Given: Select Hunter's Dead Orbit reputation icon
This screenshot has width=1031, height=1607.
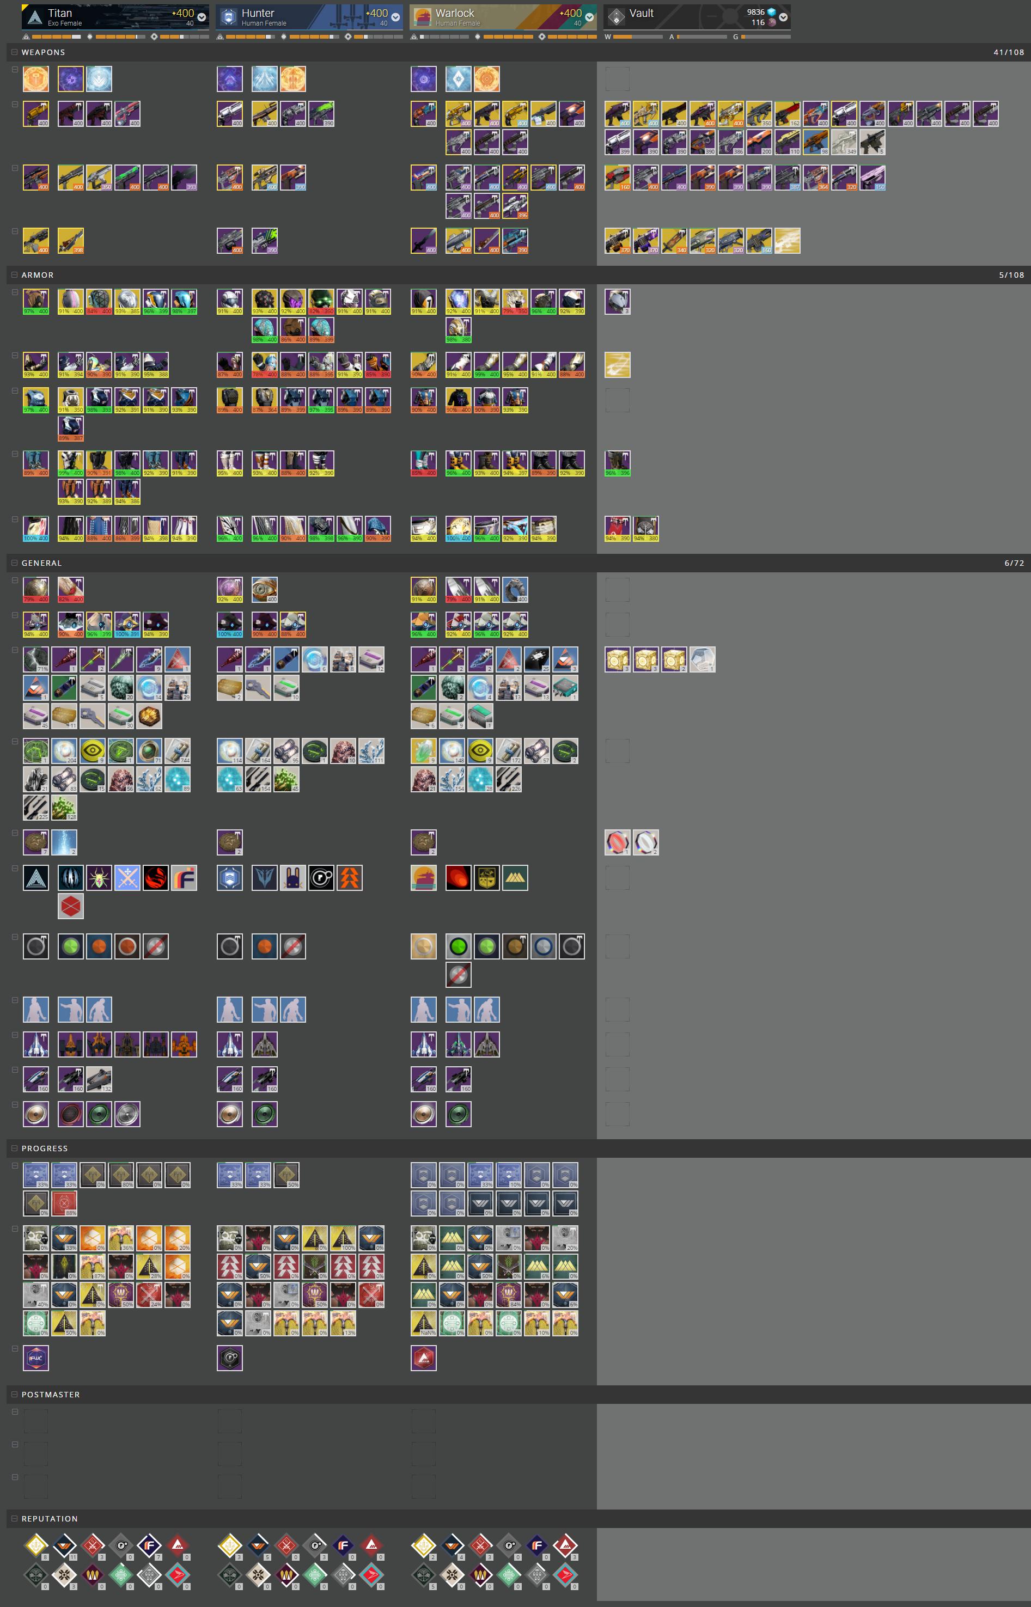Looking at the screenshot, I should click(x=315, y=1545).
